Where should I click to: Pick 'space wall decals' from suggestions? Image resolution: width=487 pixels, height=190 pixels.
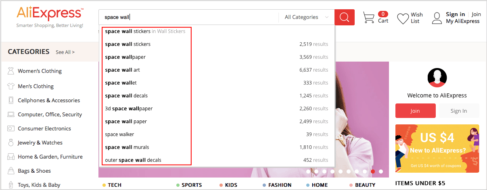click(x=126, y=96)
